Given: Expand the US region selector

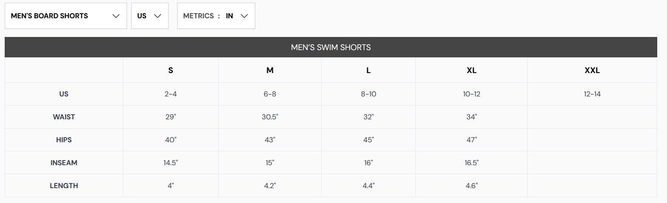Looking at the screenshot, I should click(150, 16).
